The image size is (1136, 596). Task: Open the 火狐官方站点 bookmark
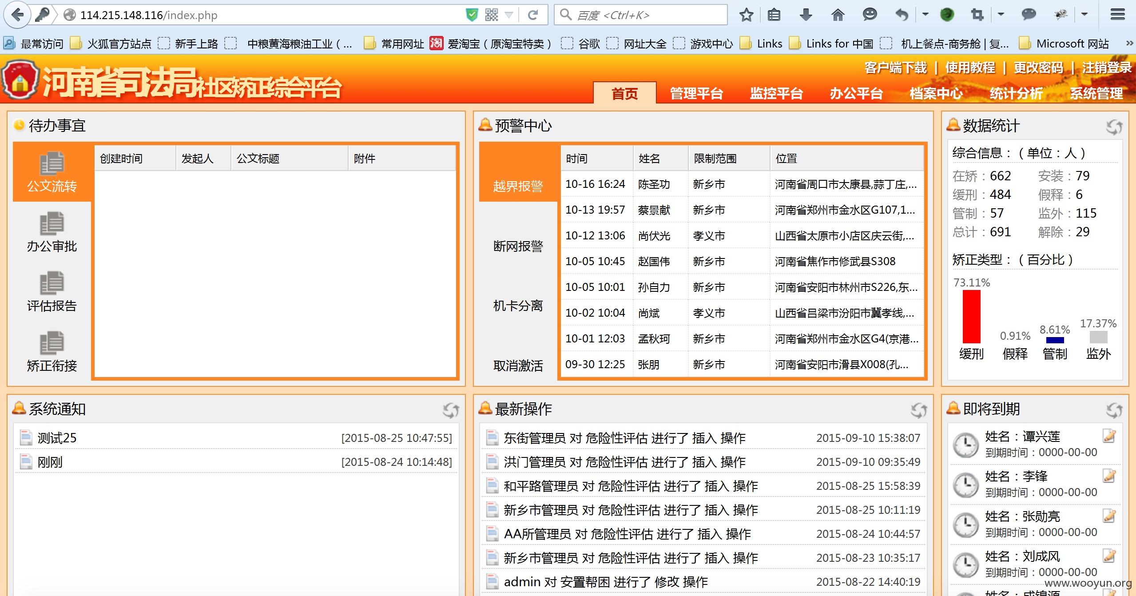pos(111,44)
